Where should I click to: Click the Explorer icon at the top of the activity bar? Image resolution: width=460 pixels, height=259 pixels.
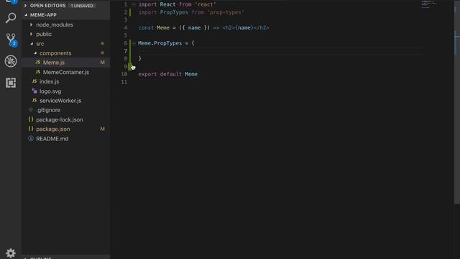pyautogui.click(x=11, y=1)
